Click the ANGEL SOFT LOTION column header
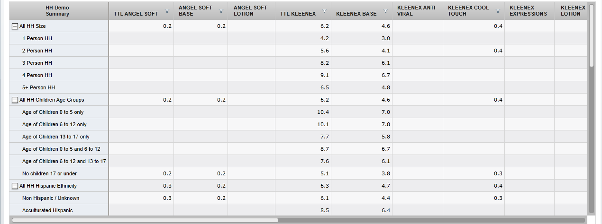Viewport: 602px width, 224px height. pos(250,11)
